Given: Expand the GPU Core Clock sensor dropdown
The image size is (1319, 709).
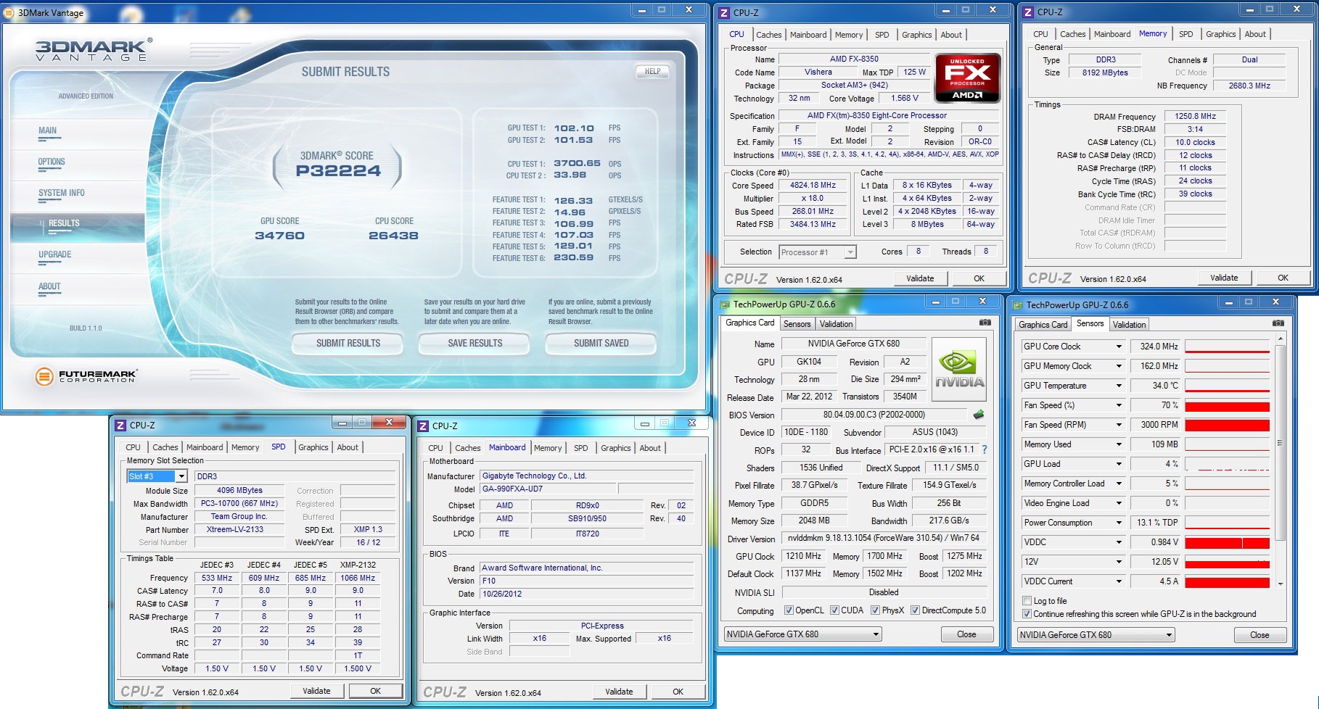Looking at the screenshot, I should point(1119,347).
